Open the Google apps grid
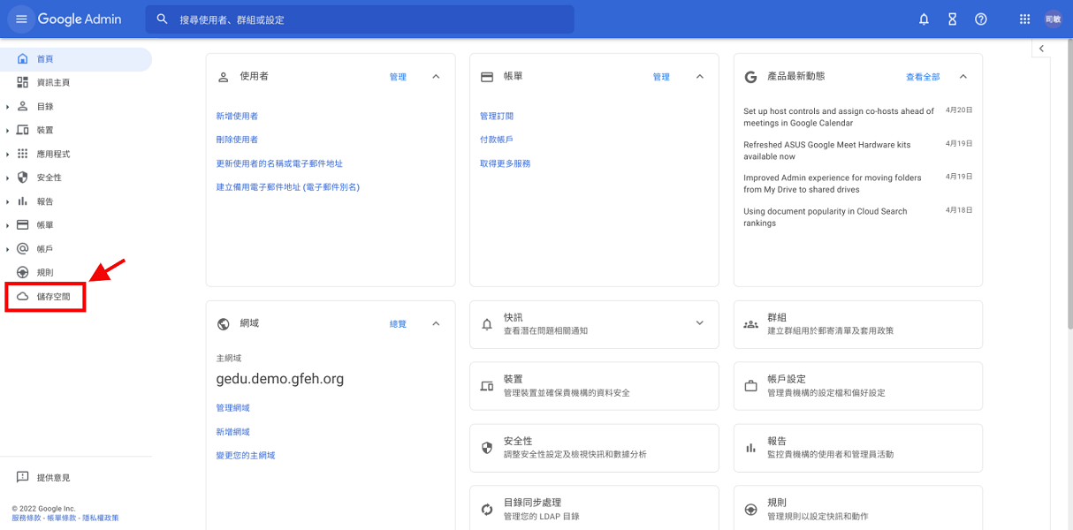 [1024, 19]
